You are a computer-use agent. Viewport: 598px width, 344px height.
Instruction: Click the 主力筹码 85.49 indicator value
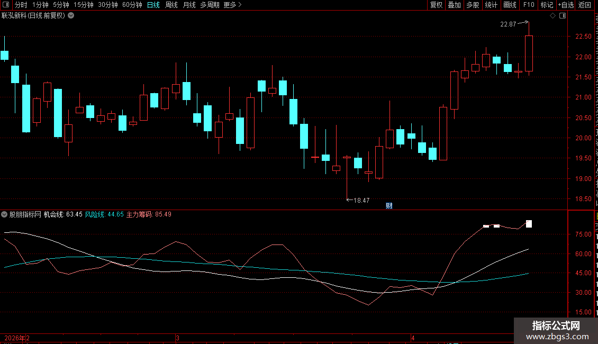pos(149,214)
